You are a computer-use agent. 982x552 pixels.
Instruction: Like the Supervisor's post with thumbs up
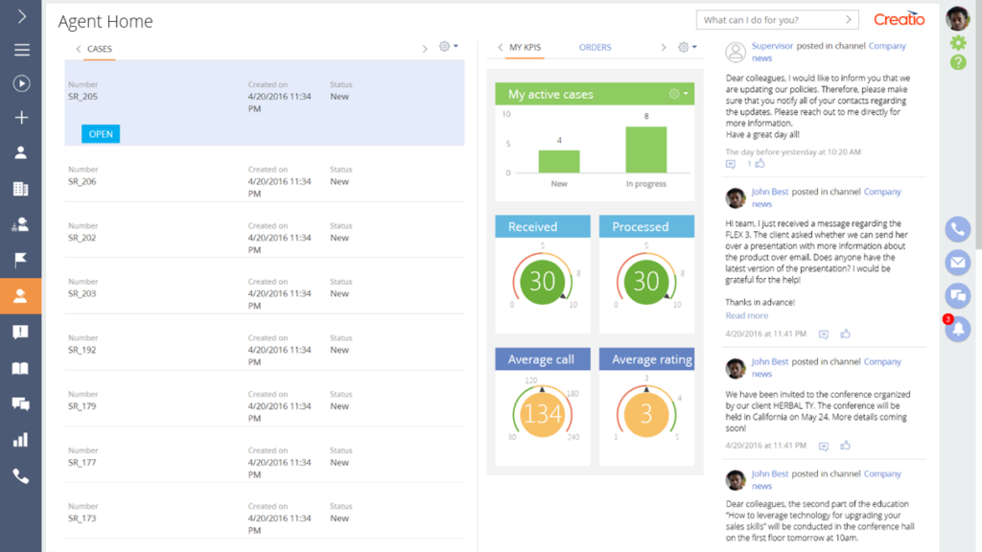tap(760, 164)
